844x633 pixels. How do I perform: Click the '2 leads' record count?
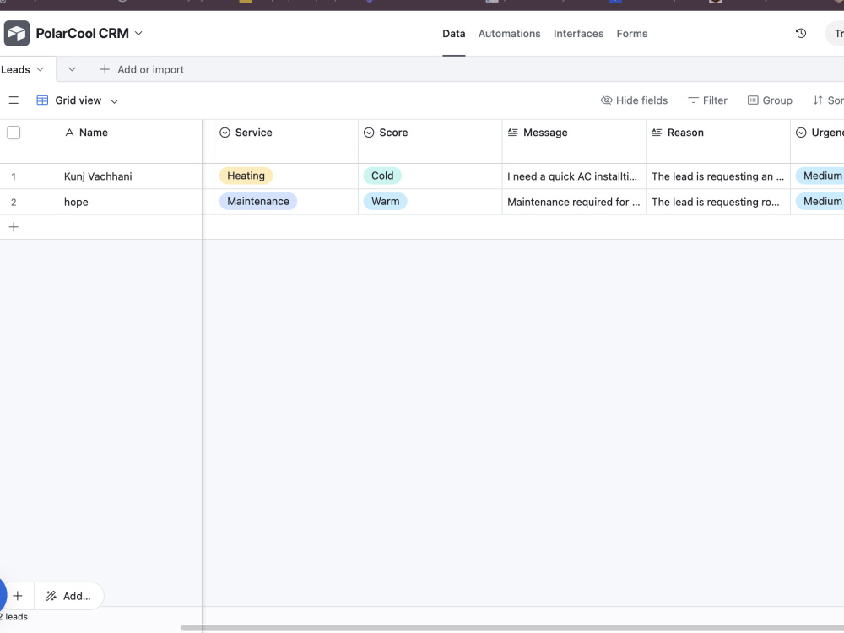[x=14, y=617]
